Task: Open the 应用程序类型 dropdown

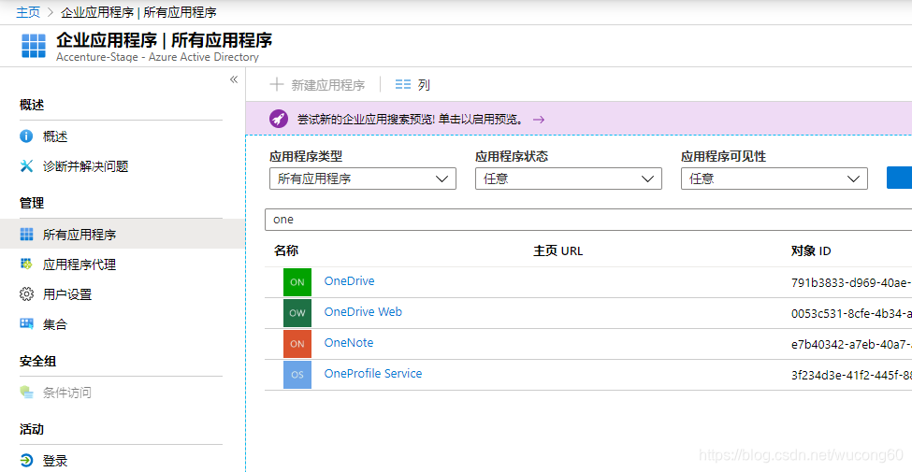Action: [x=363, y=179]
